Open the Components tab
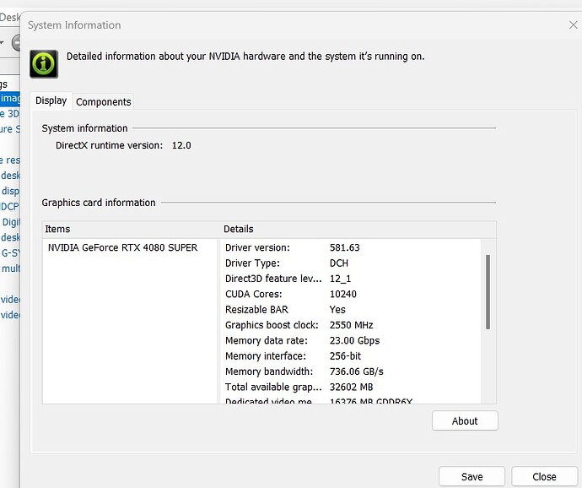 [x=103, y=102]
